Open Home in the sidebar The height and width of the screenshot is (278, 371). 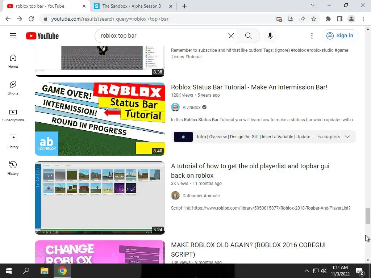click(13, 61)
